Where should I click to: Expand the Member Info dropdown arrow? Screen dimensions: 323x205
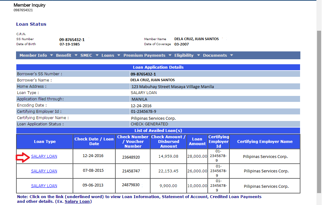click(x=52, y=55)
